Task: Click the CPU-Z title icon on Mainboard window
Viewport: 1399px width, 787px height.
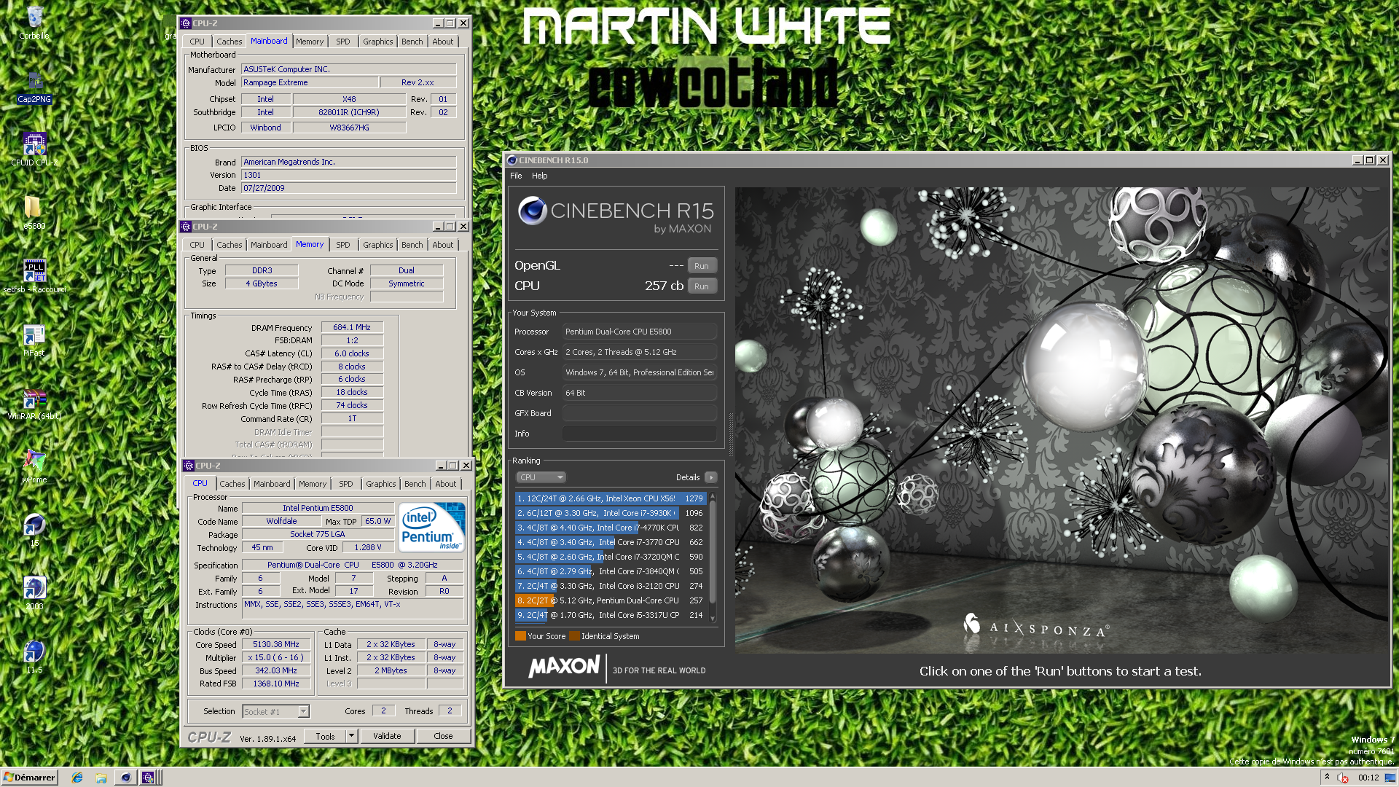Action: click(x=186, y=23)
